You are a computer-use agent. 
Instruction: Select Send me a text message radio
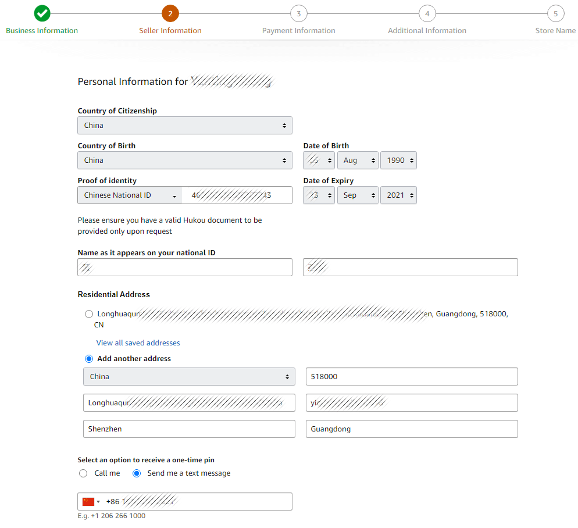coord(137,473)
